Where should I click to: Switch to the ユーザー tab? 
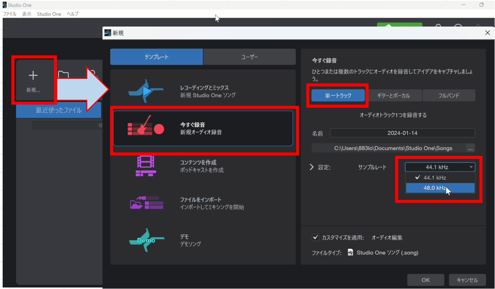[249, 57]
